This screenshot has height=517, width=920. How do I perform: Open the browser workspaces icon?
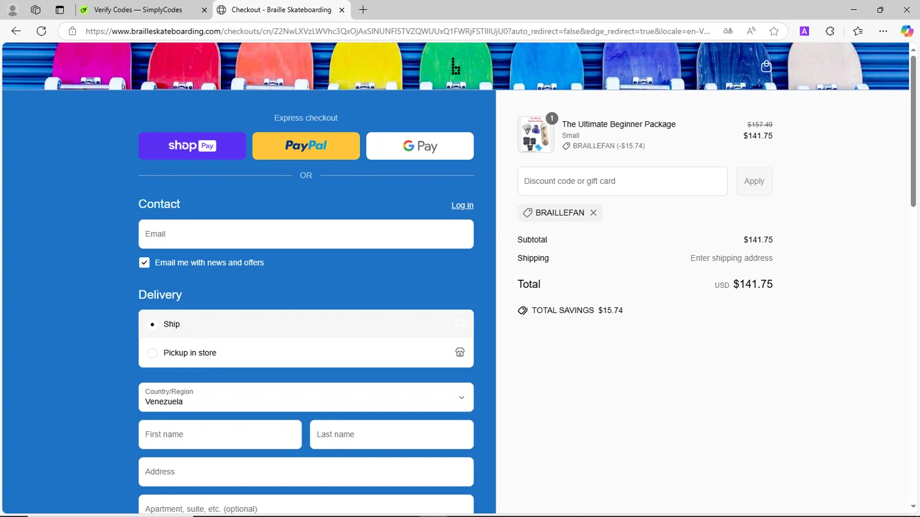click(x=36, y=10)
